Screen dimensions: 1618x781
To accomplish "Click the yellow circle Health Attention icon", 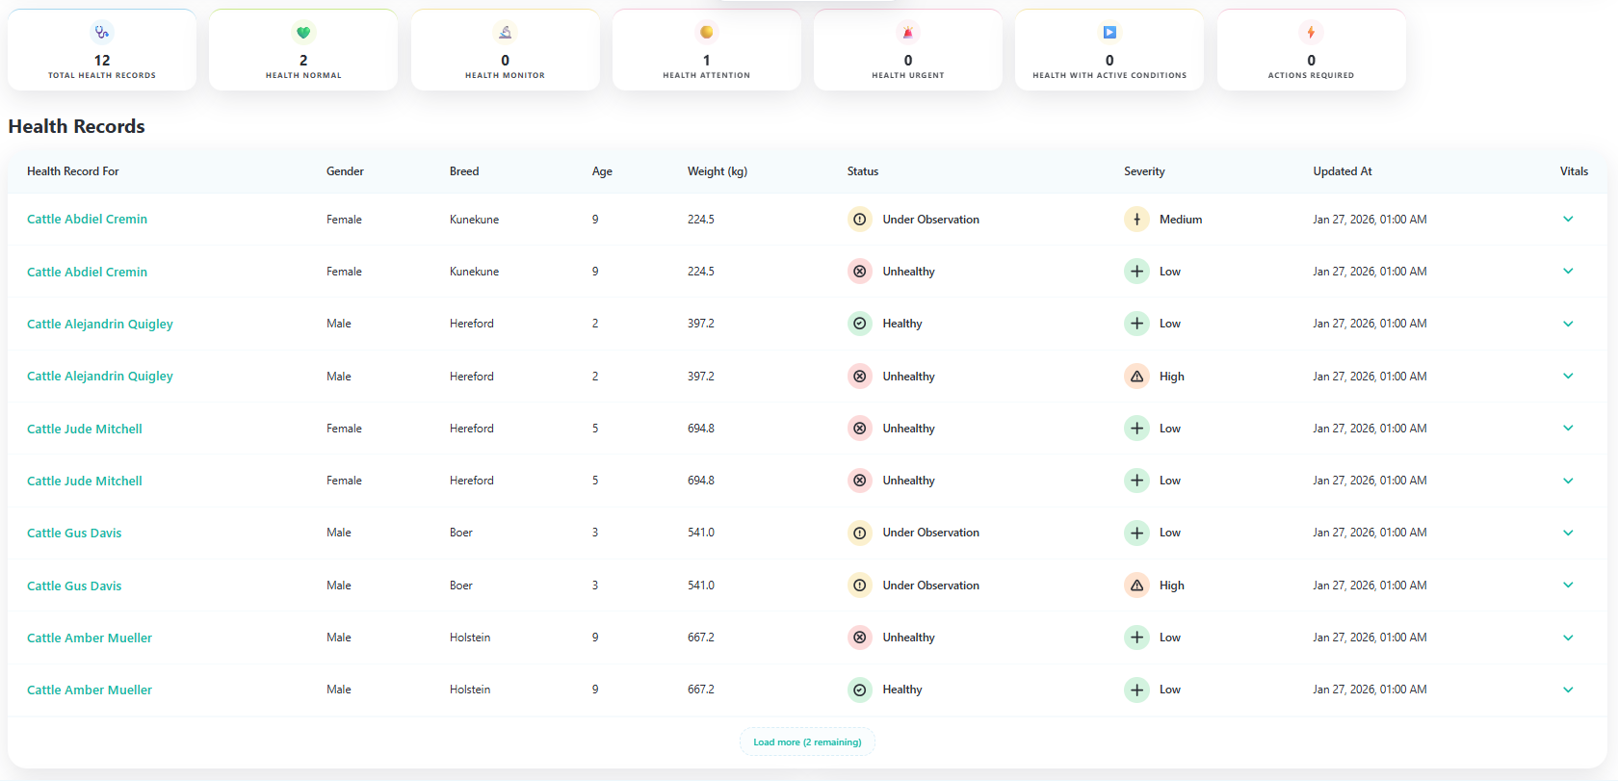I will [x=706, y=33].
